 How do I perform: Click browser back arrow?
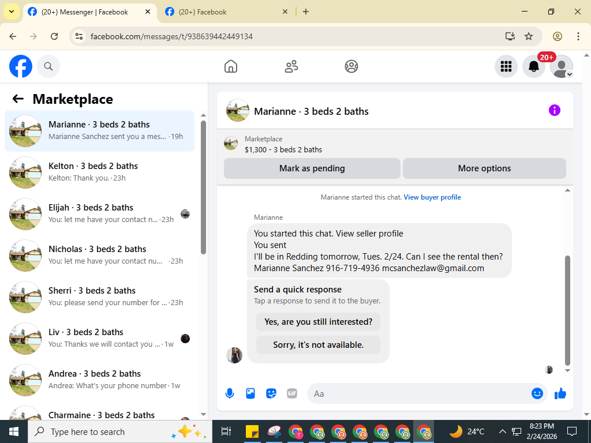point(13,36)
